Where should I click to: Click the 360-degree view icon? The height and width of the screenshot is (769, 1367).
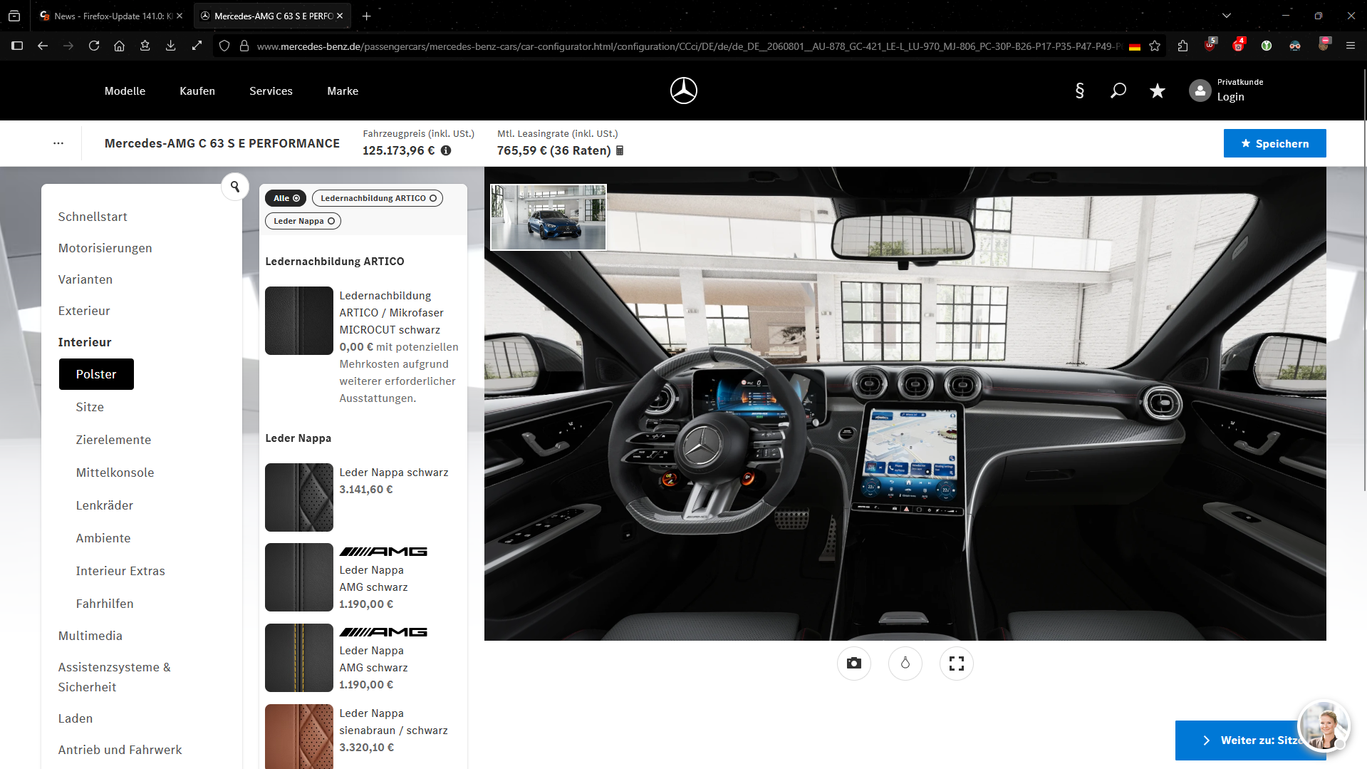905,664
